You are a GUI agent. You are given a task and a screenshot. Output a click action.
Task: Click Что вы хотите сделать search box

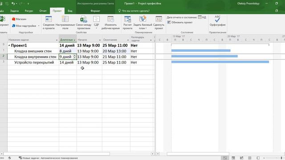click(135, 11)
